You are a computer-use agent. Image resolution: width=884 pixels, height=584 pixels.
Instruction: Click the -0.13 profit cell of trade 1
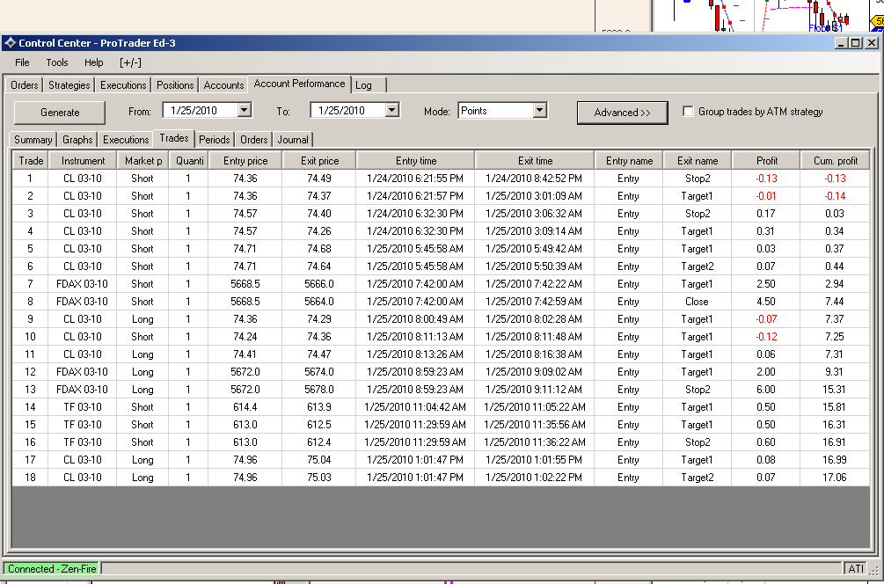(x=766, y=179)
